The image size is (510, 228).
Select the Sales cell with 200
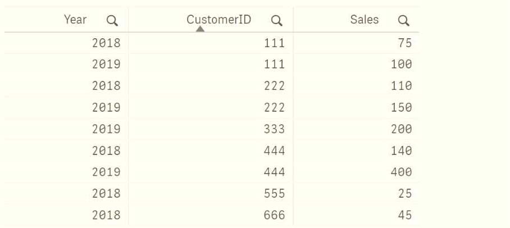click(x=401, y=129)
